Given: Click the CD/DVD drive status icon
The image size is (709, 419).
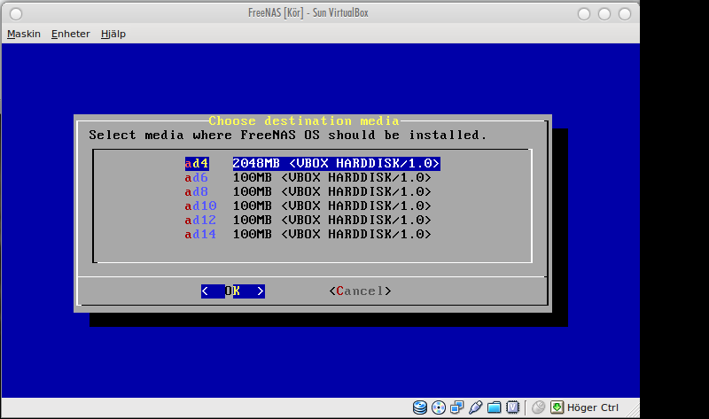Looking at the screenshot, I should click(439, 407).
